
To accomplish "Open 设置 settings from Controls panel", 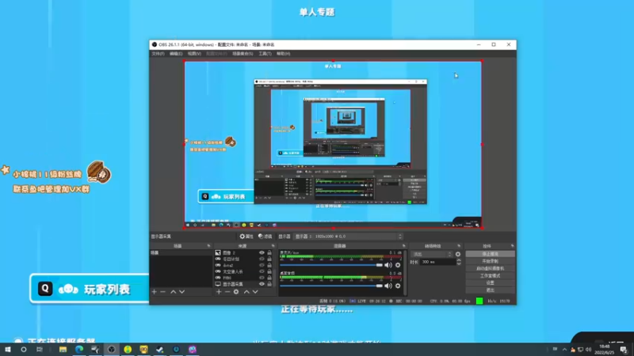I will 490,283.
